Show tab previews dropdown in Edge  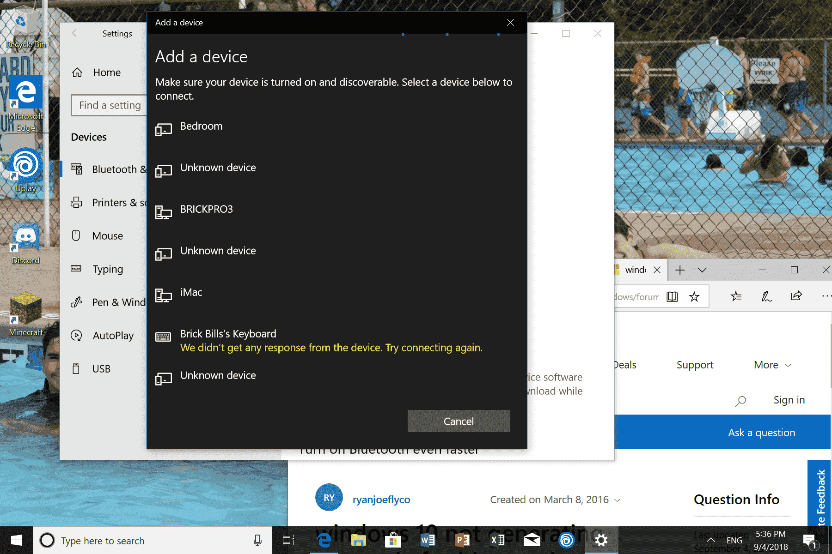[x=702, y=270]
